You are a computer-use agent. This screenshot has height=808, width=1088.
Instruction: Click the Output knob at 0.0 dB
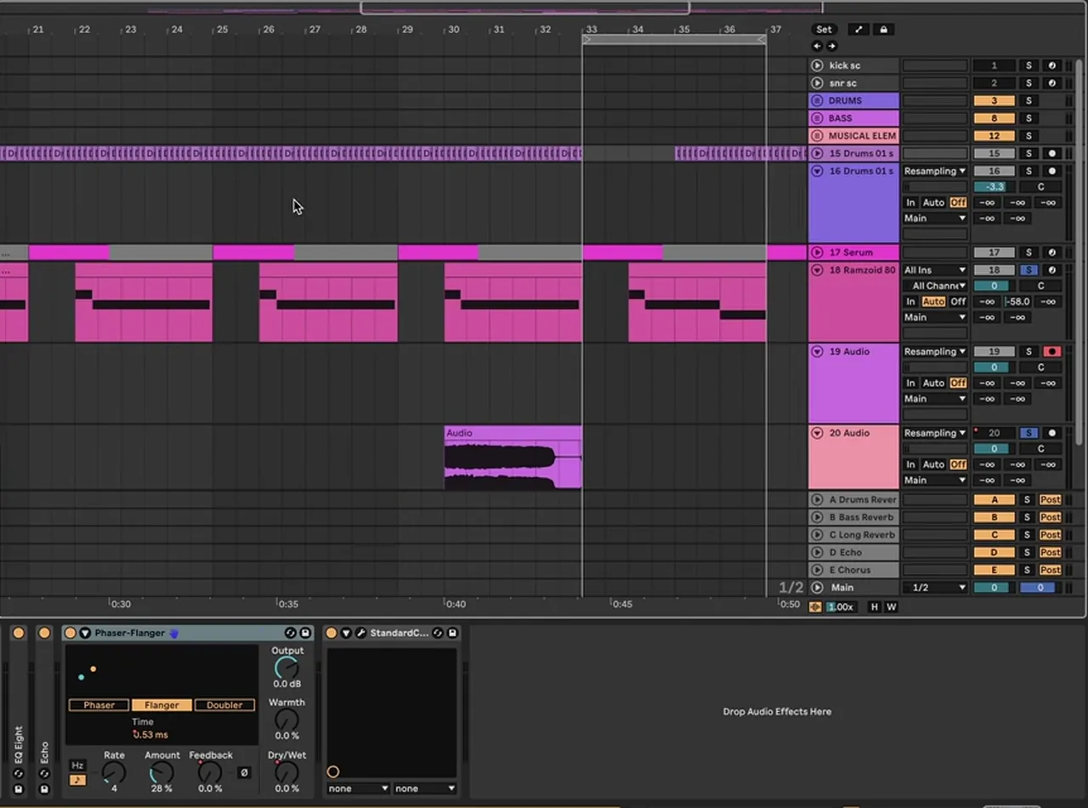tap(286, 669)
